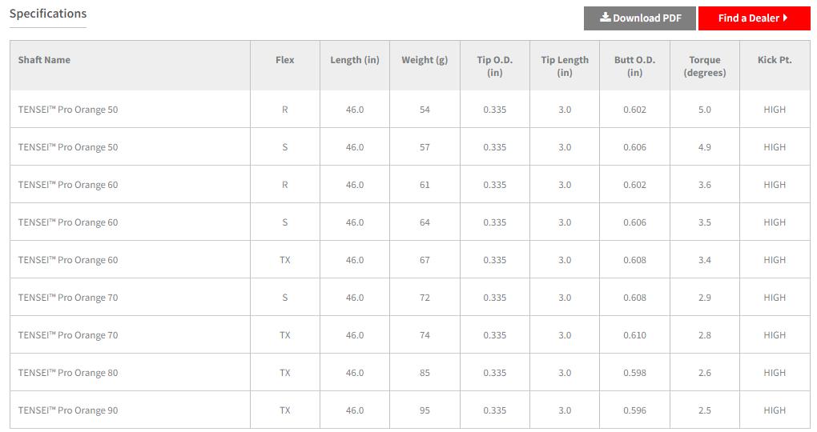Image resolution: width=817 pixels, height=432 pixels.
Task: Select the Torque (degrees) column header
Action: [705, 66]
